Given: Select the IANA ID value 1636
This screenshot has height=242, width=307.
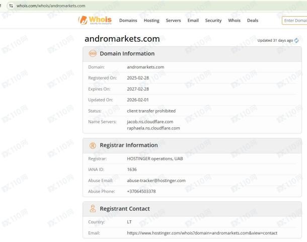Looking at the screenshot, I should (x=132, y=170).
